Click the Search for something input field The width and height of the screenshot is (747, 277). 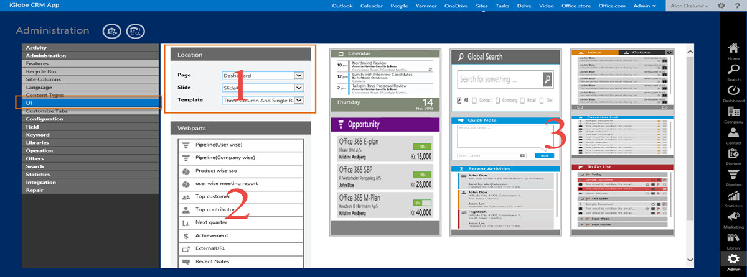499,79
